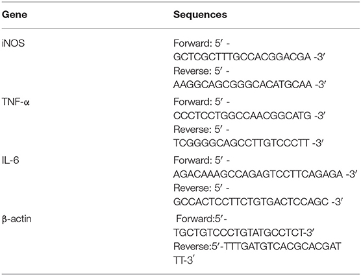The image size is (361, 276).
Task: Select the TNF-α gene label
Action: [16, 102]
